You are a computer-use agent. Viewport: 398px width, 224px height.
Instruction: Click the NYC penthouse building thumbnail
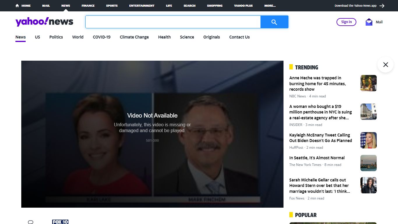coord(369,112)
